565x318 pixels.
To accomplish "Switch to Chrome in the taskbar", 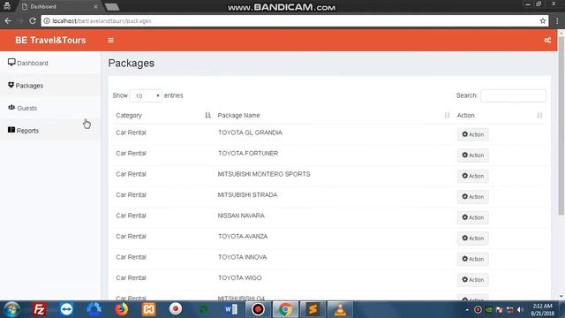I will [285, 309].
